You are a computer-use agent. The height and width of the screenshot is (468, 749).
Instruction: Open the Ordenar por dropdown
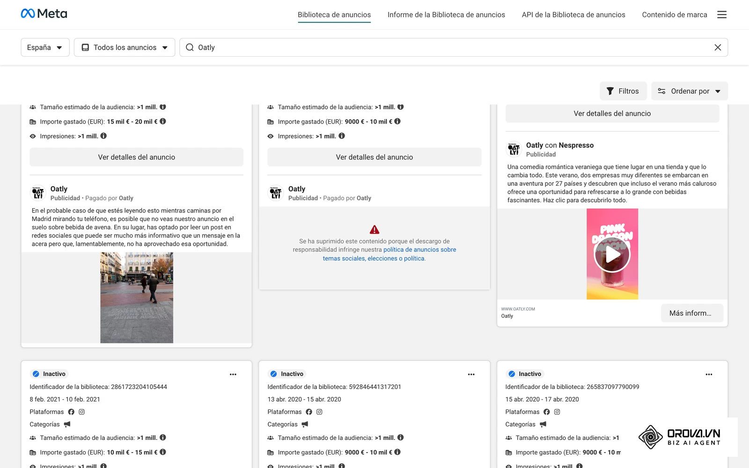(690, 91)
